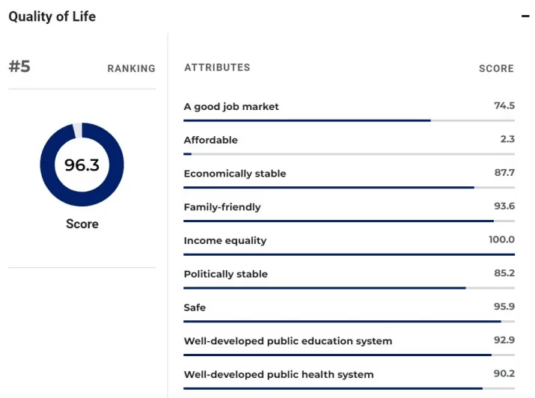Click the ATTRIBUTES column header
This screenshot has height=398, width=535.
point(217,67)
